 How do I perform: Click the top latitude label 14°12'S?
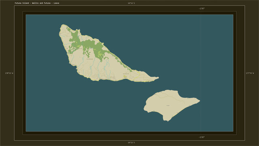(131, 3)
